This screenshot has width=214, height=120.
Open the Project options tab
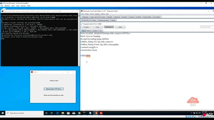point(147,17)
